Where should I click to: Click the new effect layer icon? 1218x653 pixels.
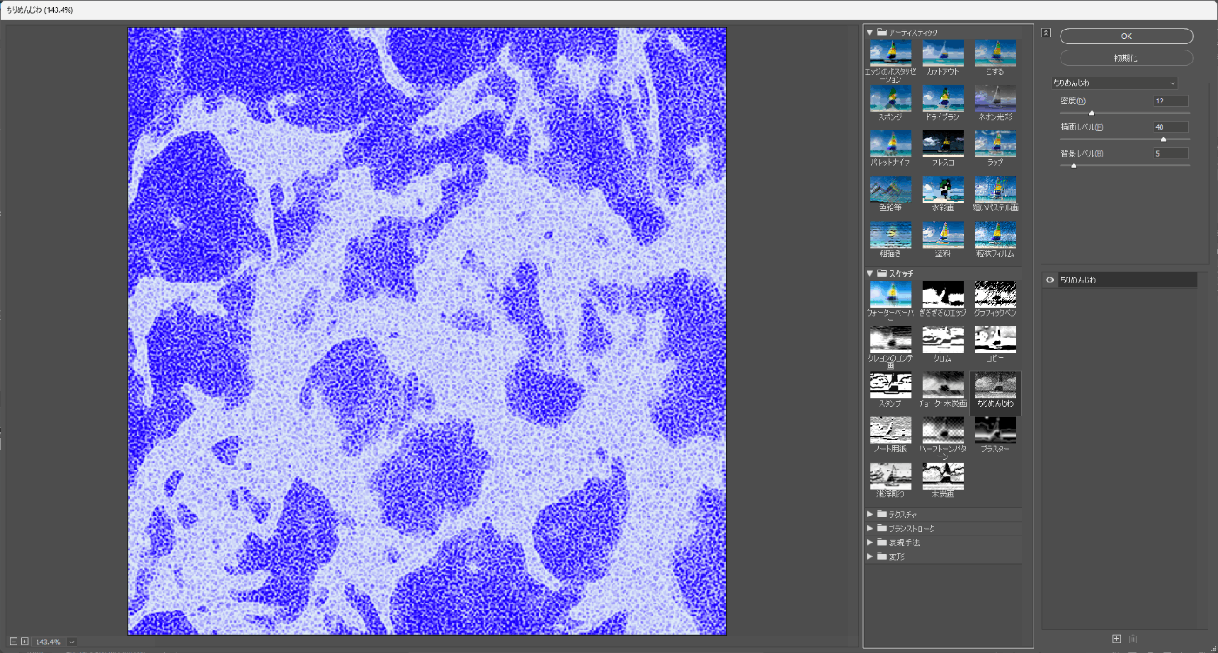tap(1116, 639)
